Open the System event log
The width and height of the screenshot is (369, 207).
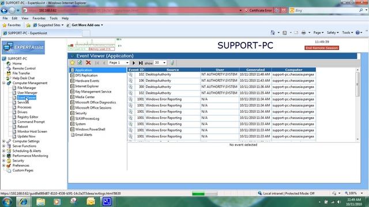coord(80,124)
